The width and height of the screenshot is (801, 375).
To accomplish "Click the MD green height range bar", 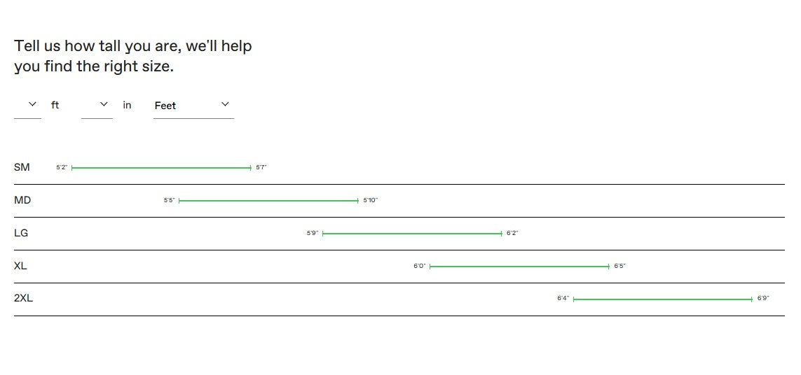I will click(268, 201).
